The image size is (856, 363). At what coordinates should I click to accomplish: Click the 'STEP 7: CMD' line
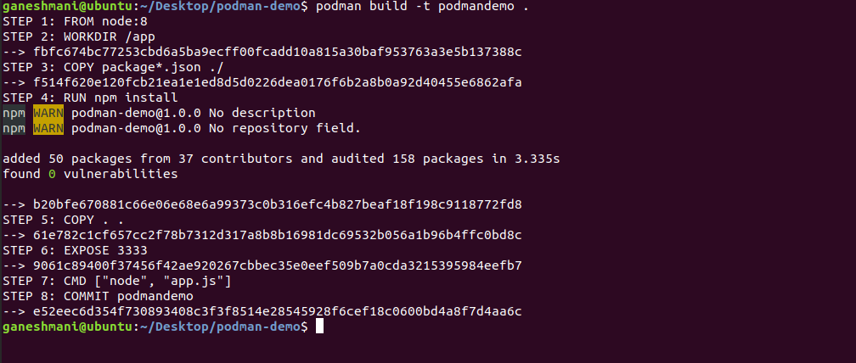[117, 281]
